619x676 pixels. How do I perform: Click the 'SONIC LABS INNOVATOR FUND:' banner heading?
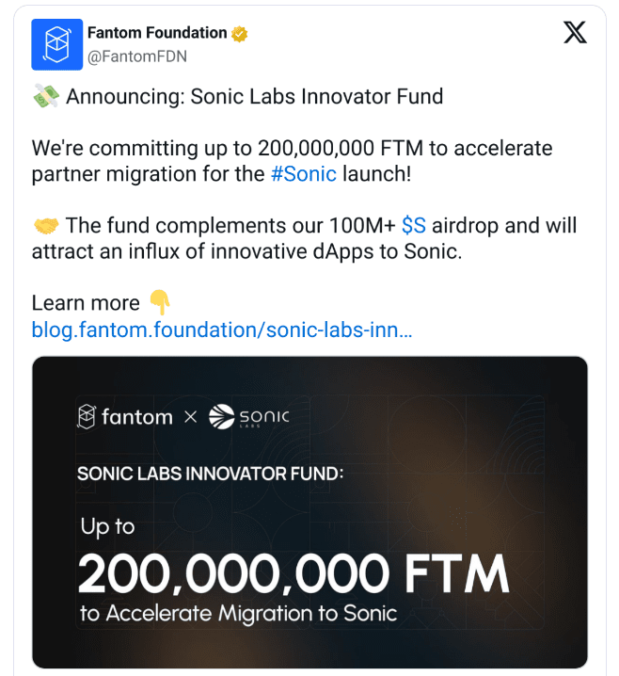[x=210, y=473]
